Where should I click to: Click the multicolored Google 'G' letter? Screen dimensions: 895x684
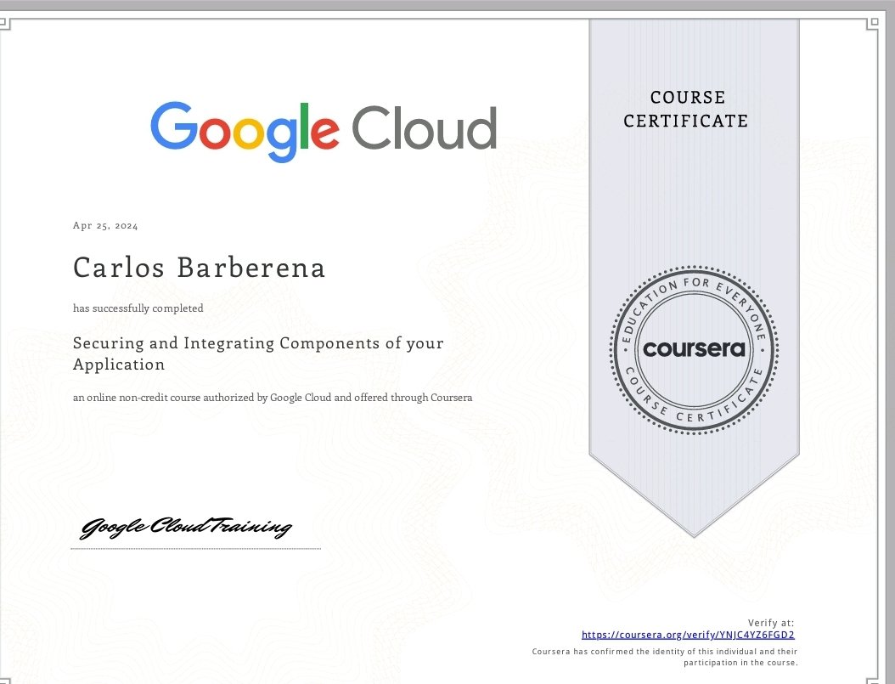click(x=172, y=127)
